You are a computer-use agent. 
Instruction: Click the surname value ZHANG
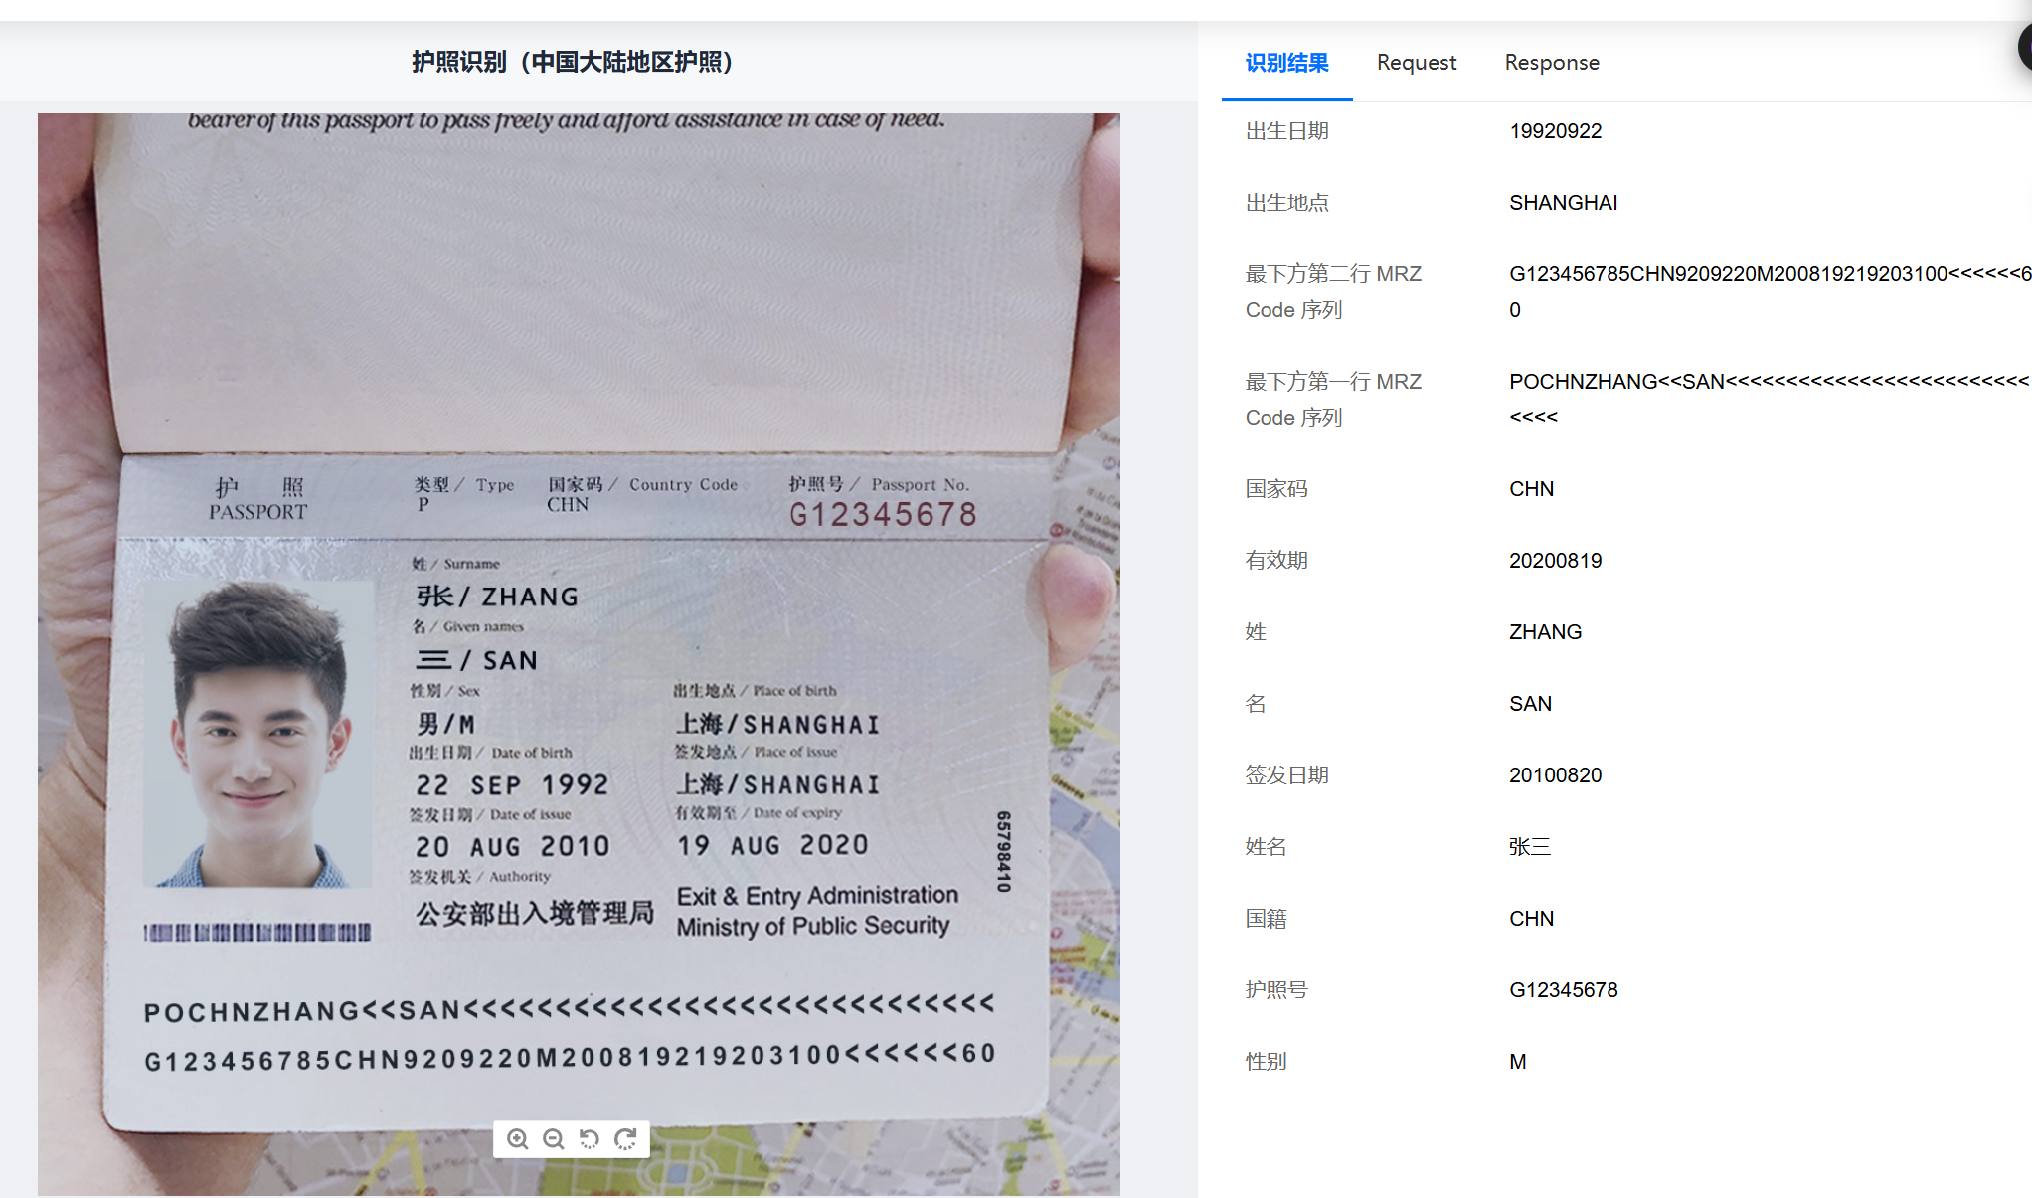coord(1545,632)
